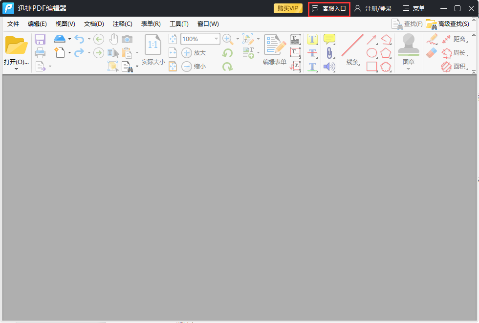479x323 pixels.
Task: Open the 文件 menu
Action: pos(13,24)
